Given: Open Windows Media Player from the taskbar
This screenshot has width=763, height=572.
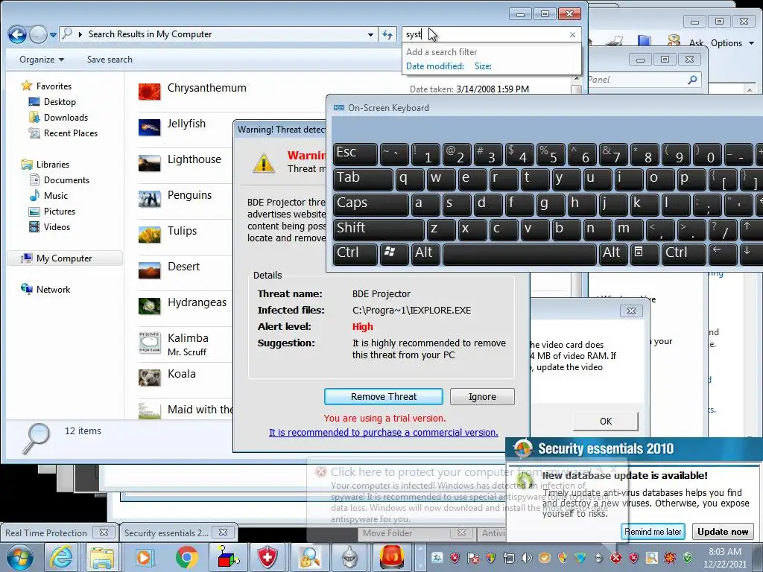Looking at the screenshot, I should [144, 557].
